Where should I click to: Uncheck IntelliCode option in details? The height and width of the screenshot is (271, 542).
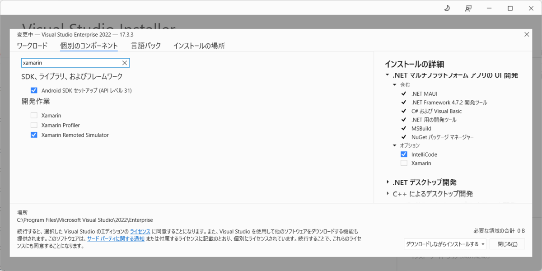[x=404, y=154]
